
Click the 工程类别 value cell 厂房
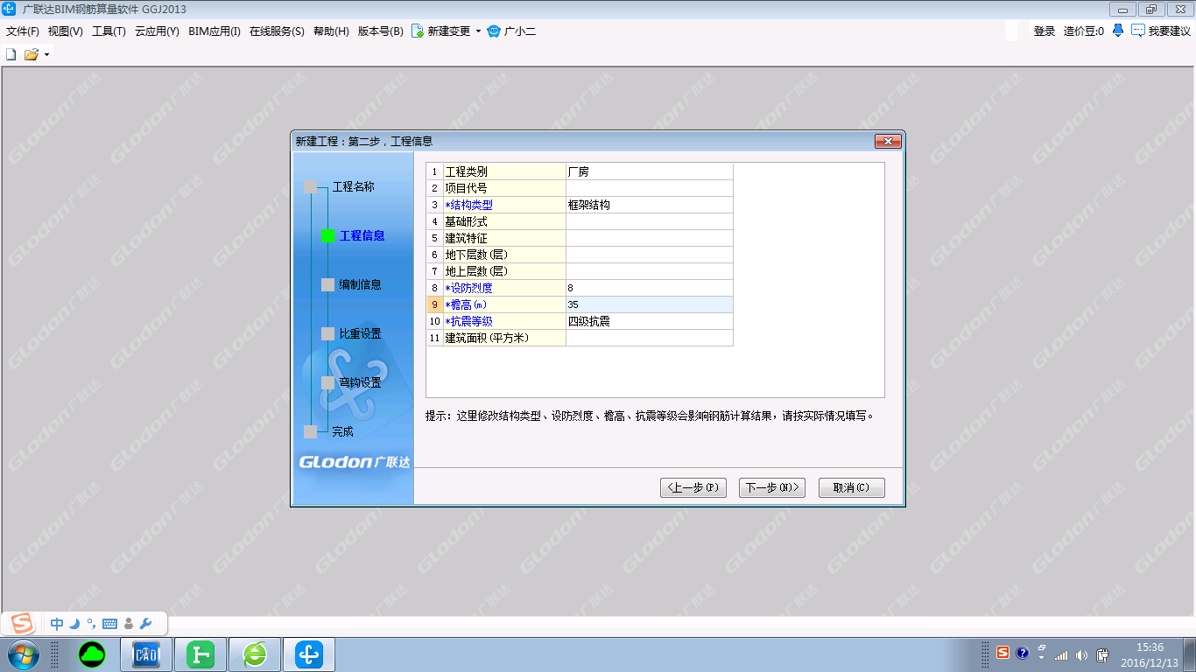649,171
